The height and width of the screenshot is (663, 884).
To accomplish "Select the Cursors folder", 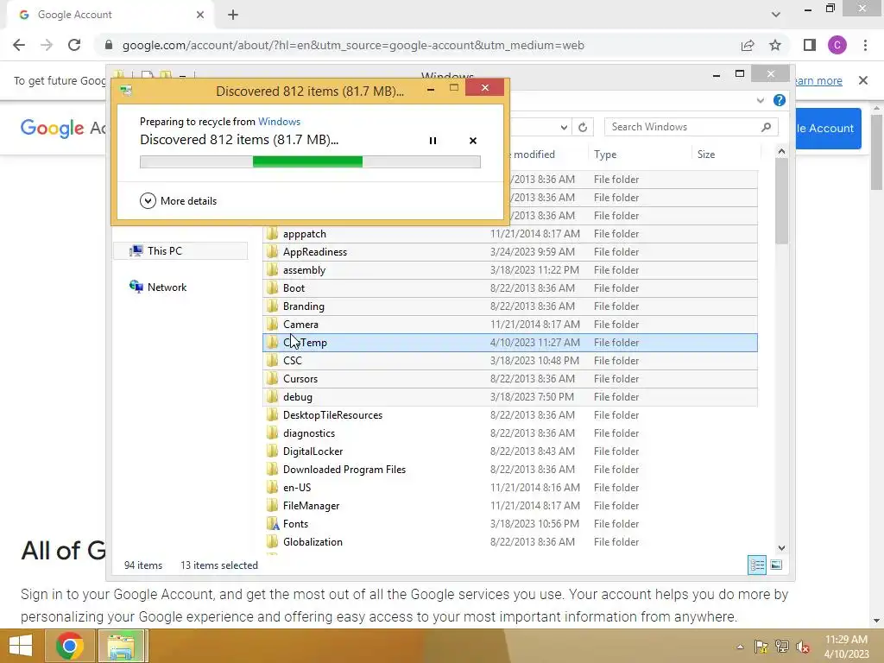I will click(509, 379).
